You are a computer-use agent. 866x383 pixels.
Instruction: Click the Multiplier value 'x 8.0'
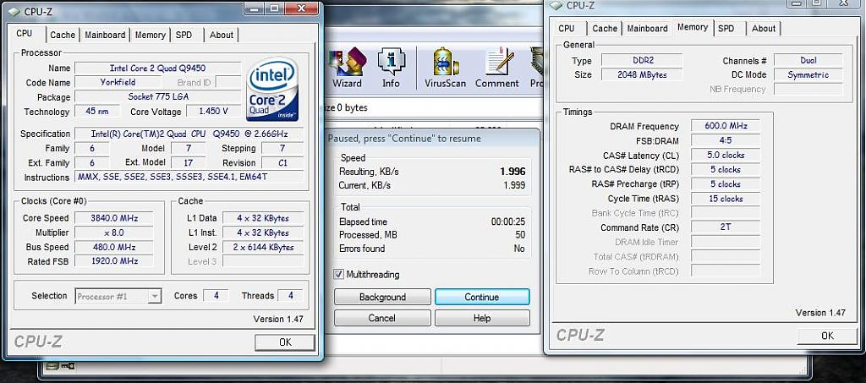click(114, 233)
